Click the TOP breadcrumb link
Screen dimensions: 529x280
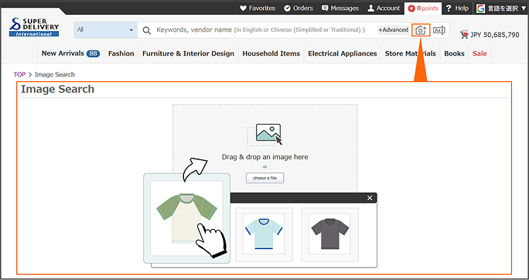tap(19, 74)
